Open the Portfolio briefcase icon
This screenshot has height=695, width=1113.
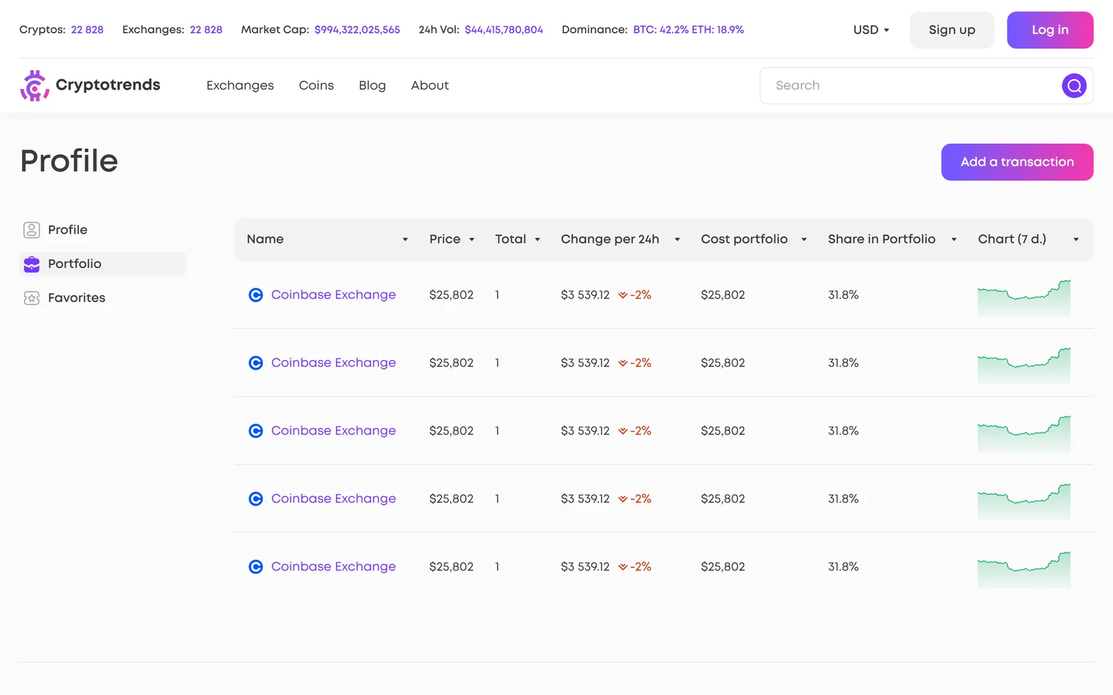tap(31, 264)
